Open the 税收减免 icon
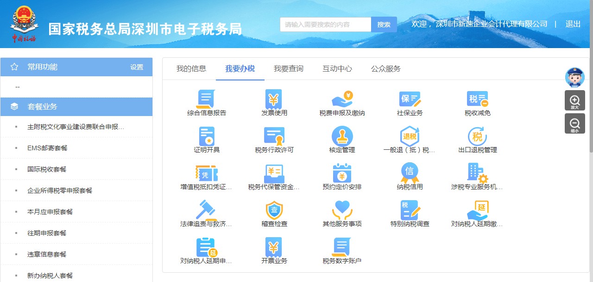The width and height of the screenshot is (593, 282). click(x=477, y=99)
